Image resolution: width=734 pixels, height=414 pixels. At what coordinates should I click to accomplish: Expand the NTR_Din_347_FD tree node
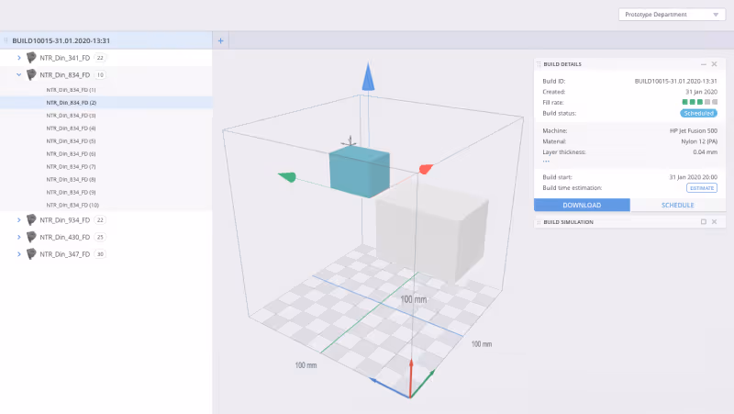coord(18,254)
